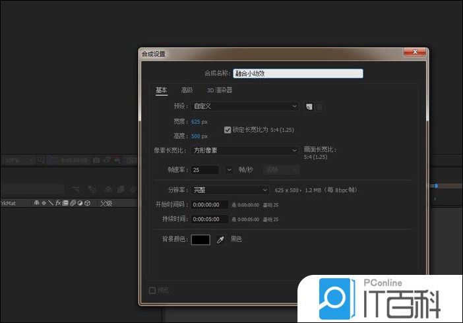The height and width of the screenshot is (323, 463).
Task: Click the frame rate field showing 25
Action: click(205, 170)
